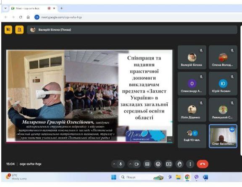Viewport: 242px width, 187px height.
Task: Open microphone audio settings chevron
Action: coord(114,164)
